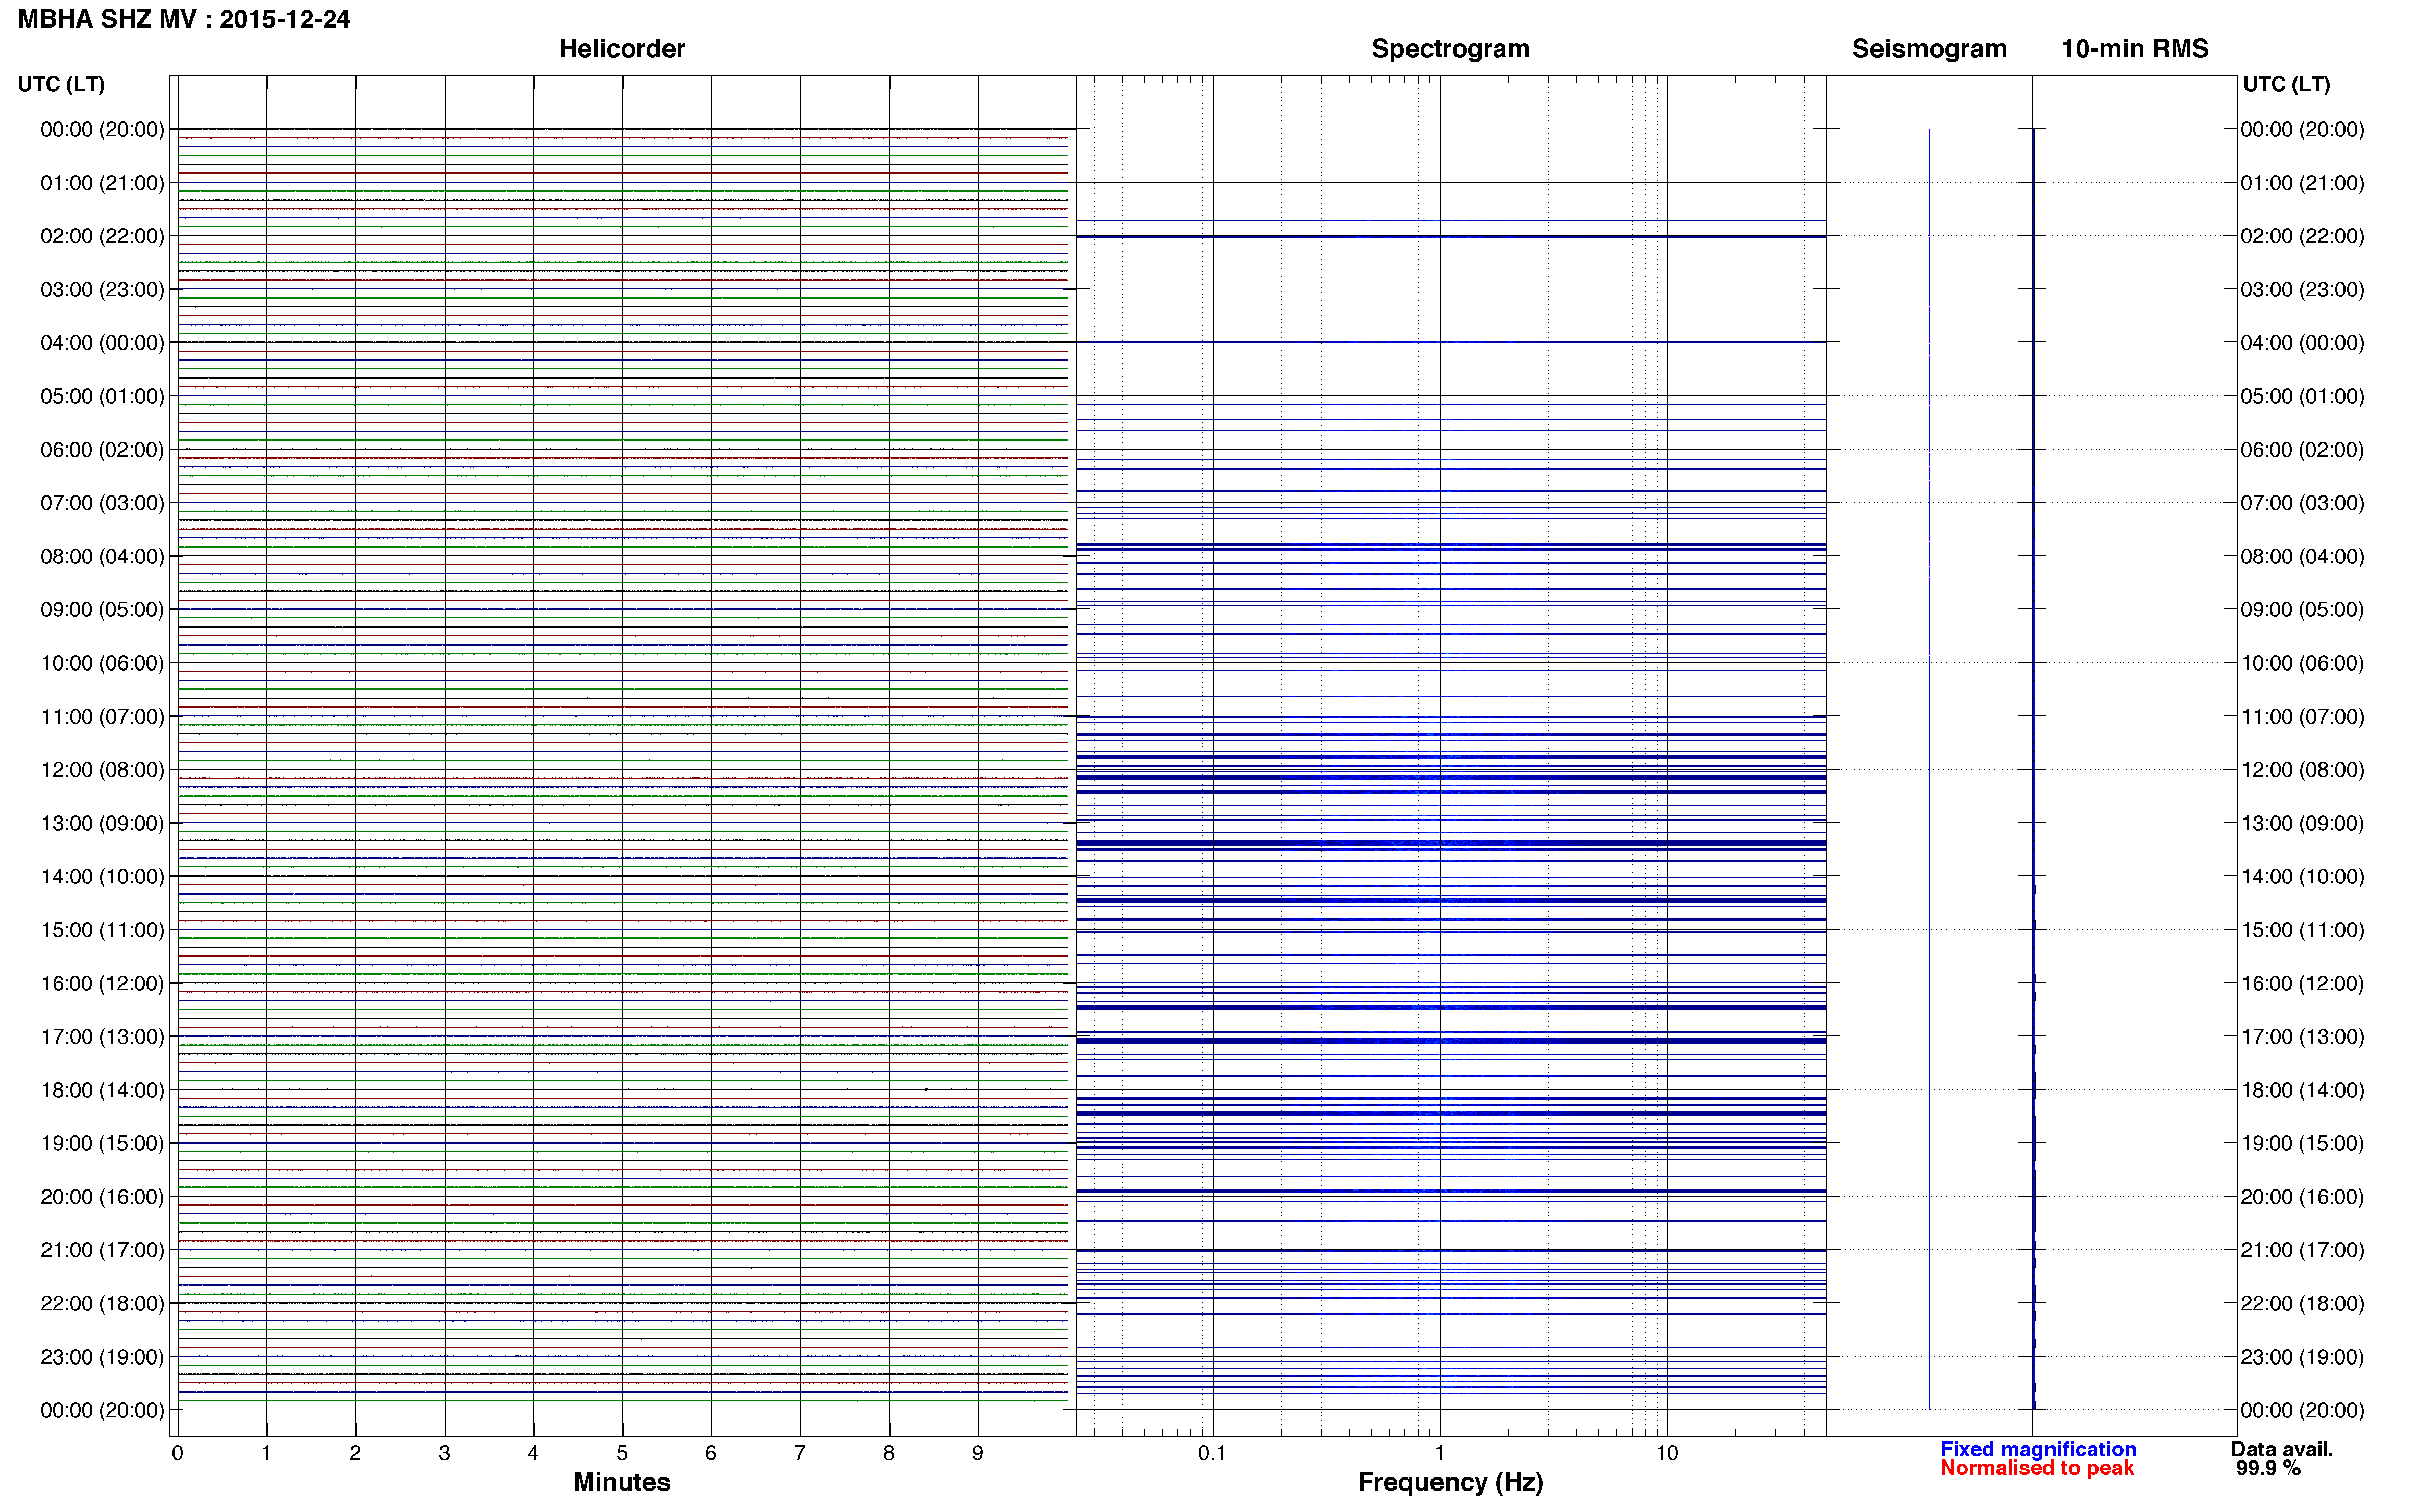Click the Normalised to peak legend text
This screenshot has width=2419, height=1512.
[2037, 1468]
